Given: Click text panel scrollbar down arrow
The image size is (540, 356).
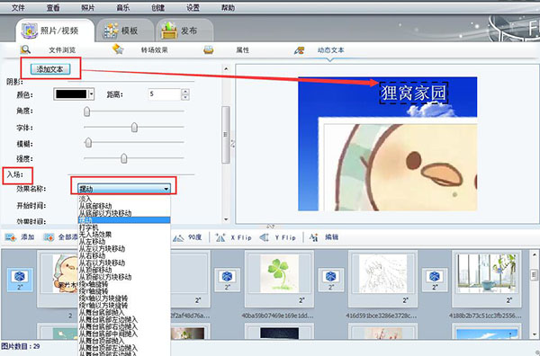Looking at the screenshot, I should 226,219.
